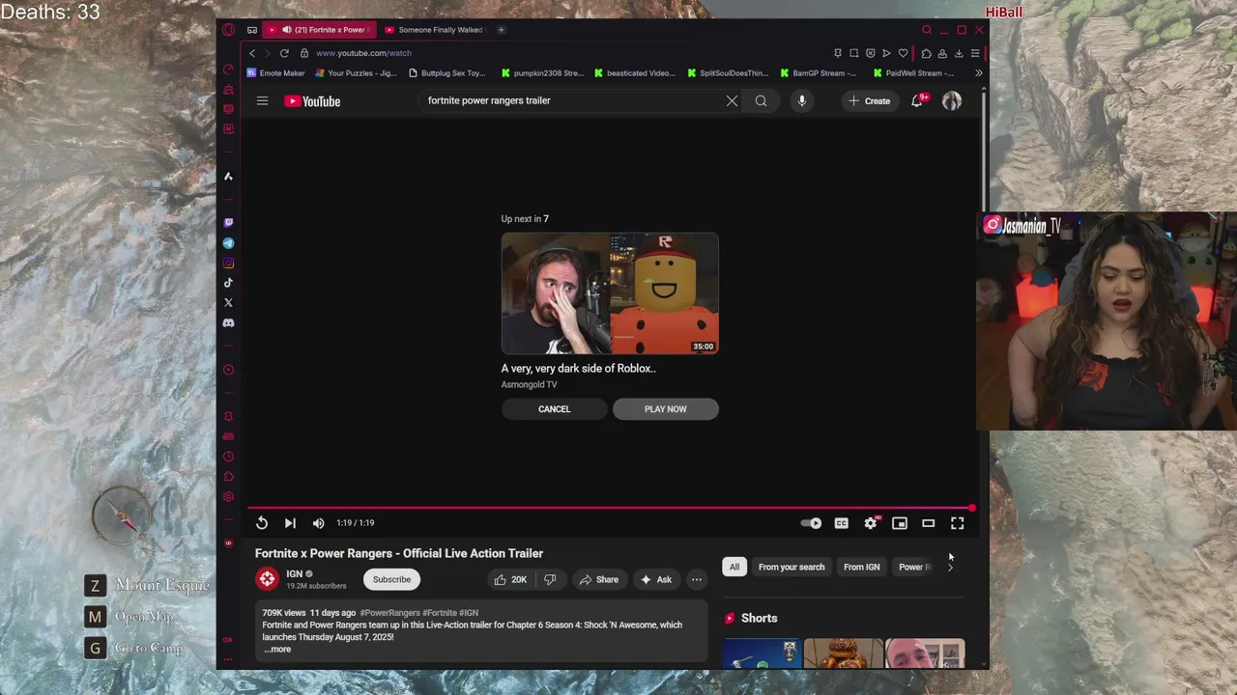This screenshot has height=695, width=1237.
Task: Open the browser extensions puzzle icon
Action: tap(926, 53)
